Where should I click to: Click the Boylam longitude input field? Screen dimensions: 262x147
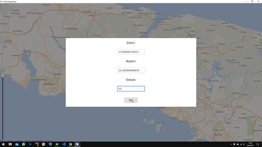[x=131, y=70]
